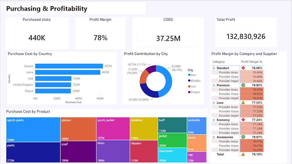
Task: Select the cap treemap tile
Action: click(197, 157)
